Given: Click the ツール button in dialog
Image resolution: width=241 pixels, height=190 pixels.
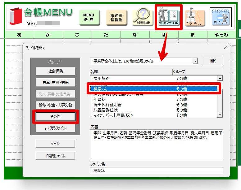Looking at the screenshot, I should (x=55, y=144).
